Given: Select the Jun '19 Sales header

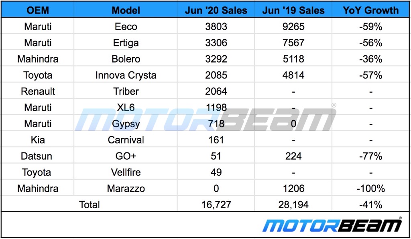Looking at the screenshot, I should pos(293,10).
